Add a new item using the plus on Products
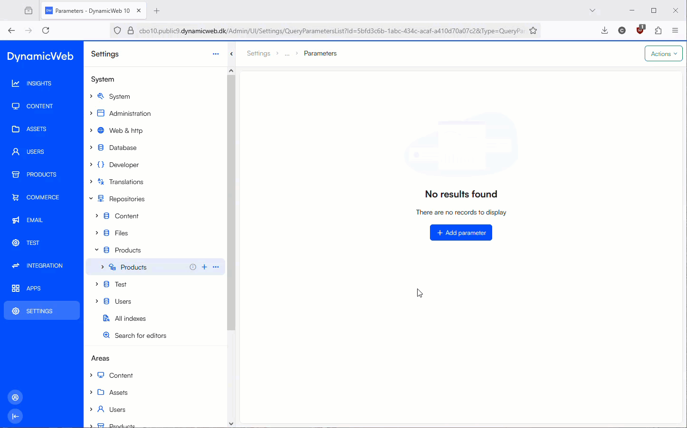The image size is (687, 428). [x=204, y=267]
